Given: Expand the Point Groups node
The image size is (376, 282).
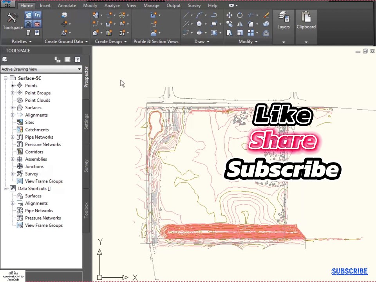Looking at the screenshot, I should 13,93.
